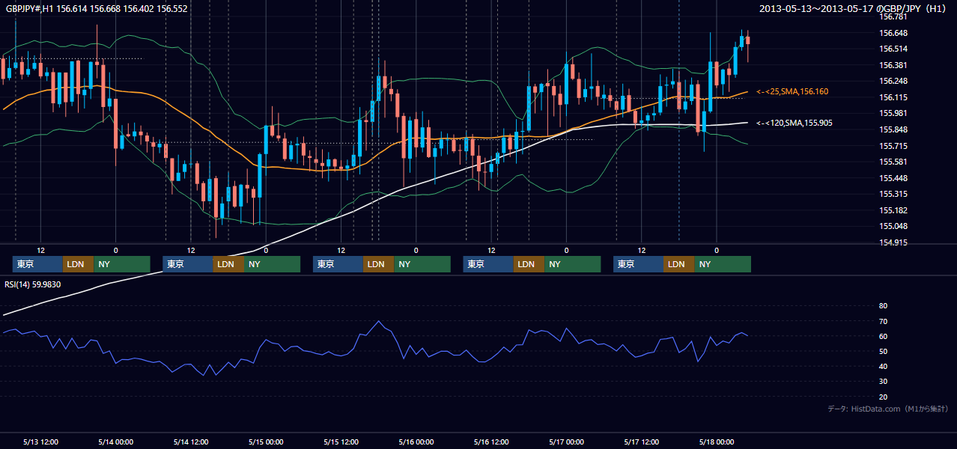Select the LDN session block for May 15
This screenshot has height=449, width=957.
pyautogui.click(x=378, y=264)
